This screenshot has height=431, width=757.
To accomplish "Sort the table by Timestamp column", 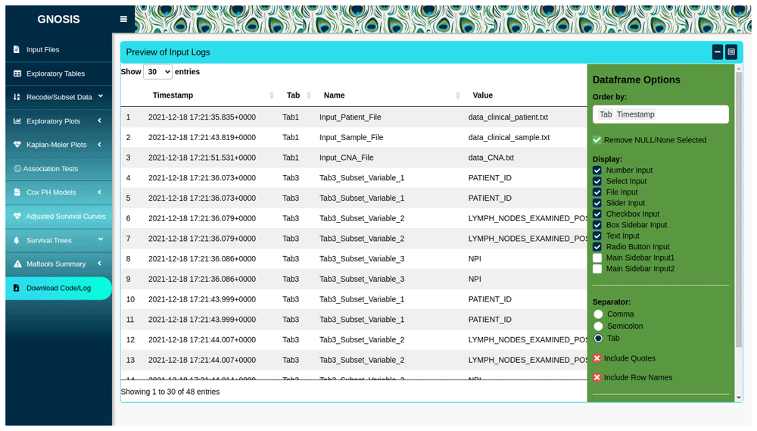I will 173,95.
